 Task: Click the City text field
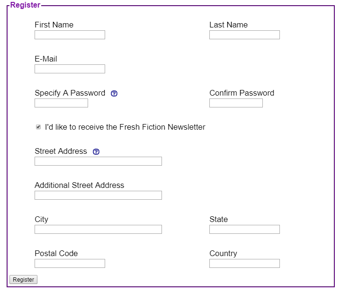[98, 229]
